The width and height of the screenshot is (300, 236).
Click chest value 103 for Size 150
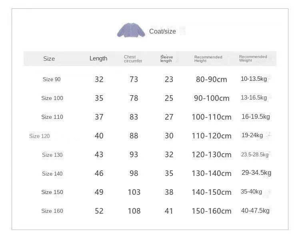[134, 192]
